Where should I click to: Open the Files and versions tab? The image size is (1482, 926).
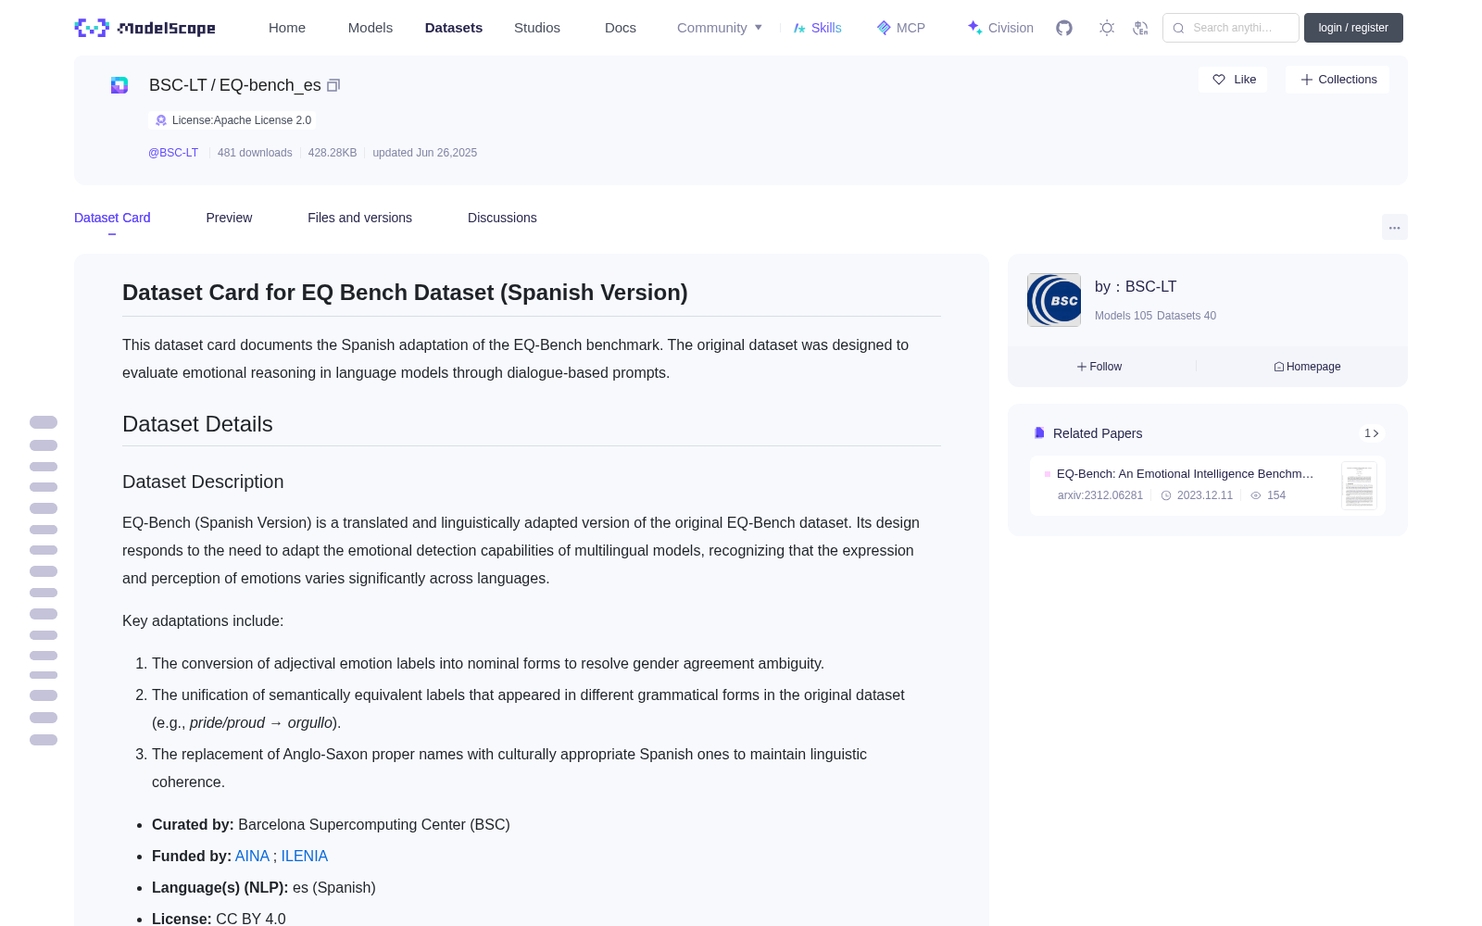(x=359, y=218)
